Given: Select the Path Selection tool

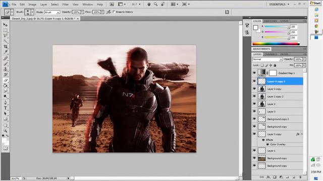Looking at the screenshot, I should (6, 114).
